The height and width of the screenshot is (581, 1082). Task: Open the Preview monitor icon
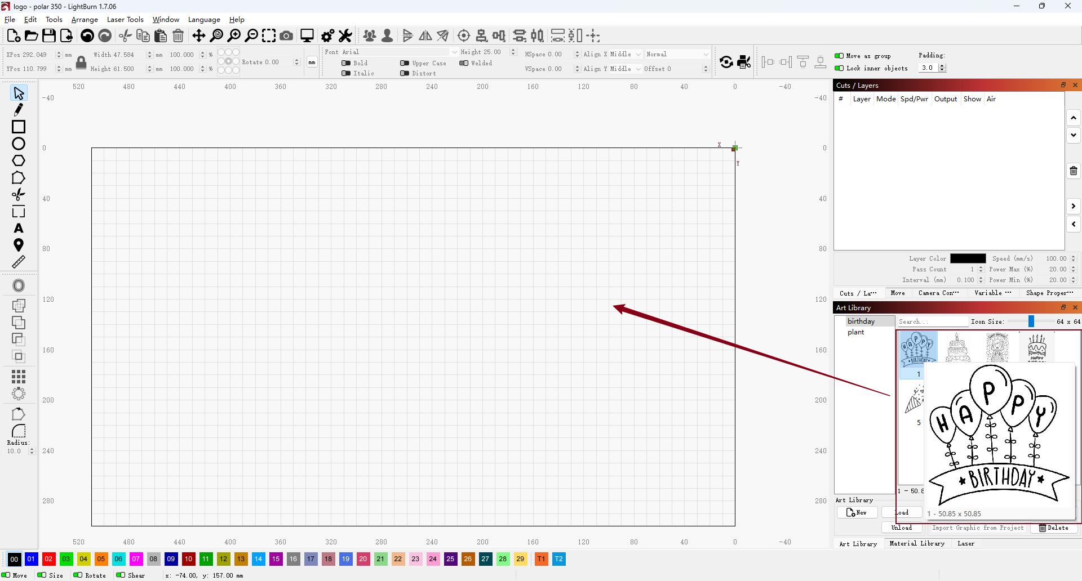(x=307, y=35)
